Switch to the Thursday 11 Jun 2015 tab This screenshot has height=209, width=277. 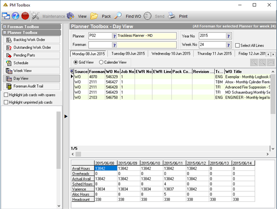coord(214,54)
